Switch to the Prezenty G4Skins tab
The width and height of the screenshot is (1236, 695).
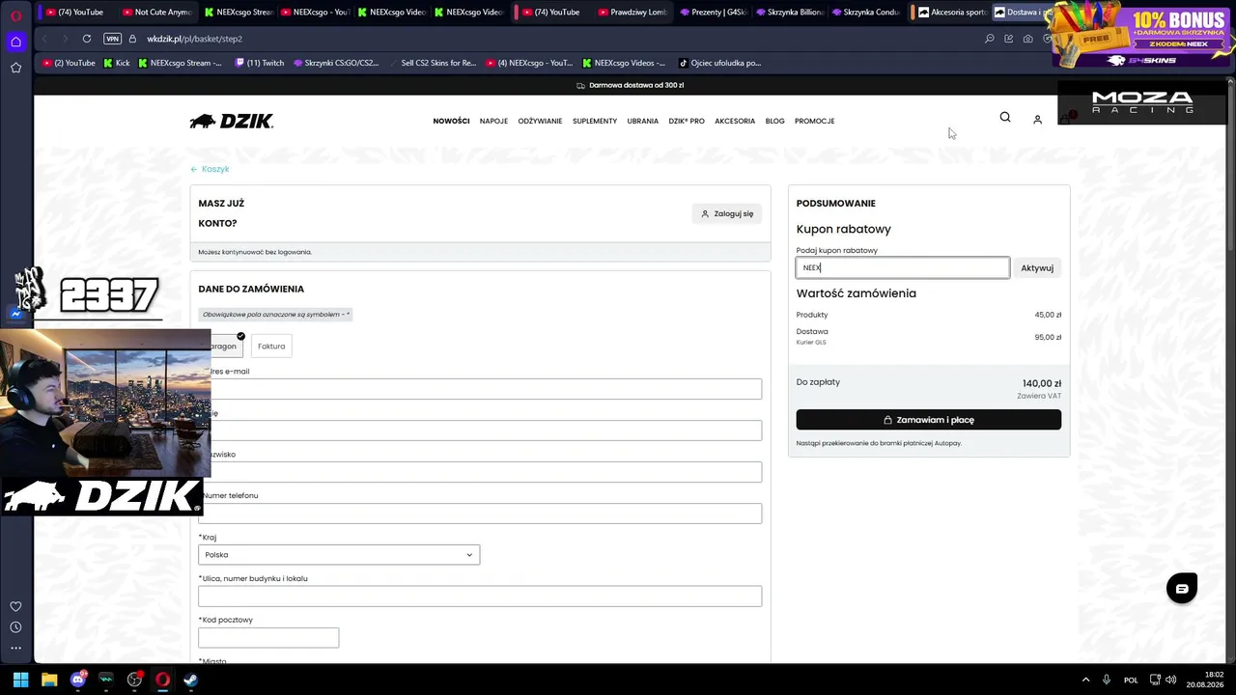point(714,13)
